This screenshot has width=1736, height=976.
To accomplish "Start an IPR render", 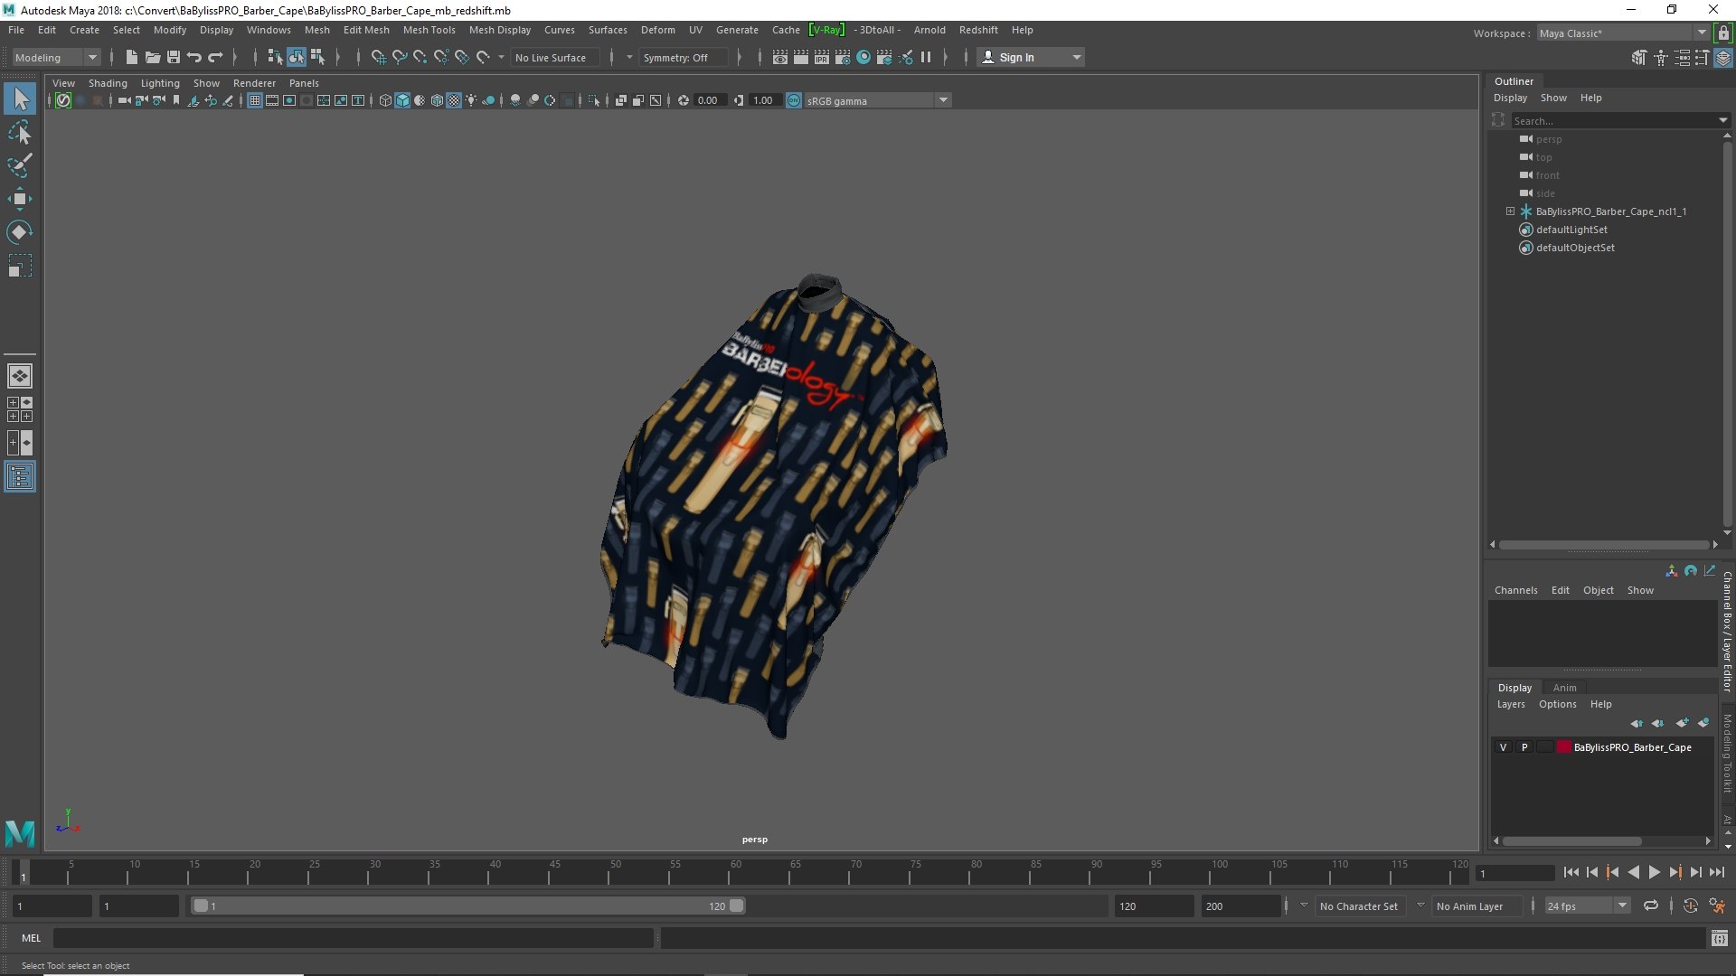I will pyautogui.click(x=822, y=57).
